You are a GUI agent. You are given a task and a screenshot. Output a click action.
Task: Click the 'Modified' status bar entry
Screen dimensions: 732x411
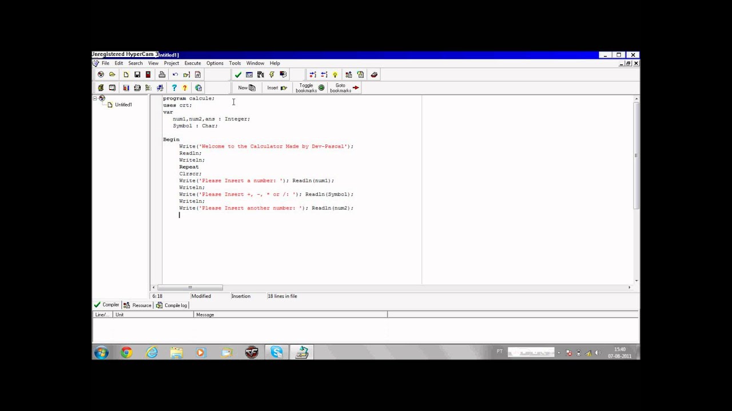coord(201,296)
